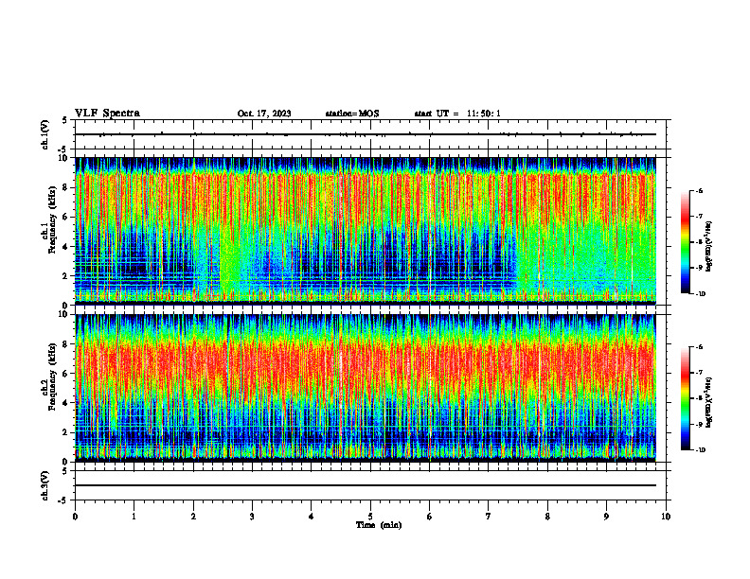Click the "station=MOS" header label
This screenshot has width=750, height=579.
coord(352,114)
